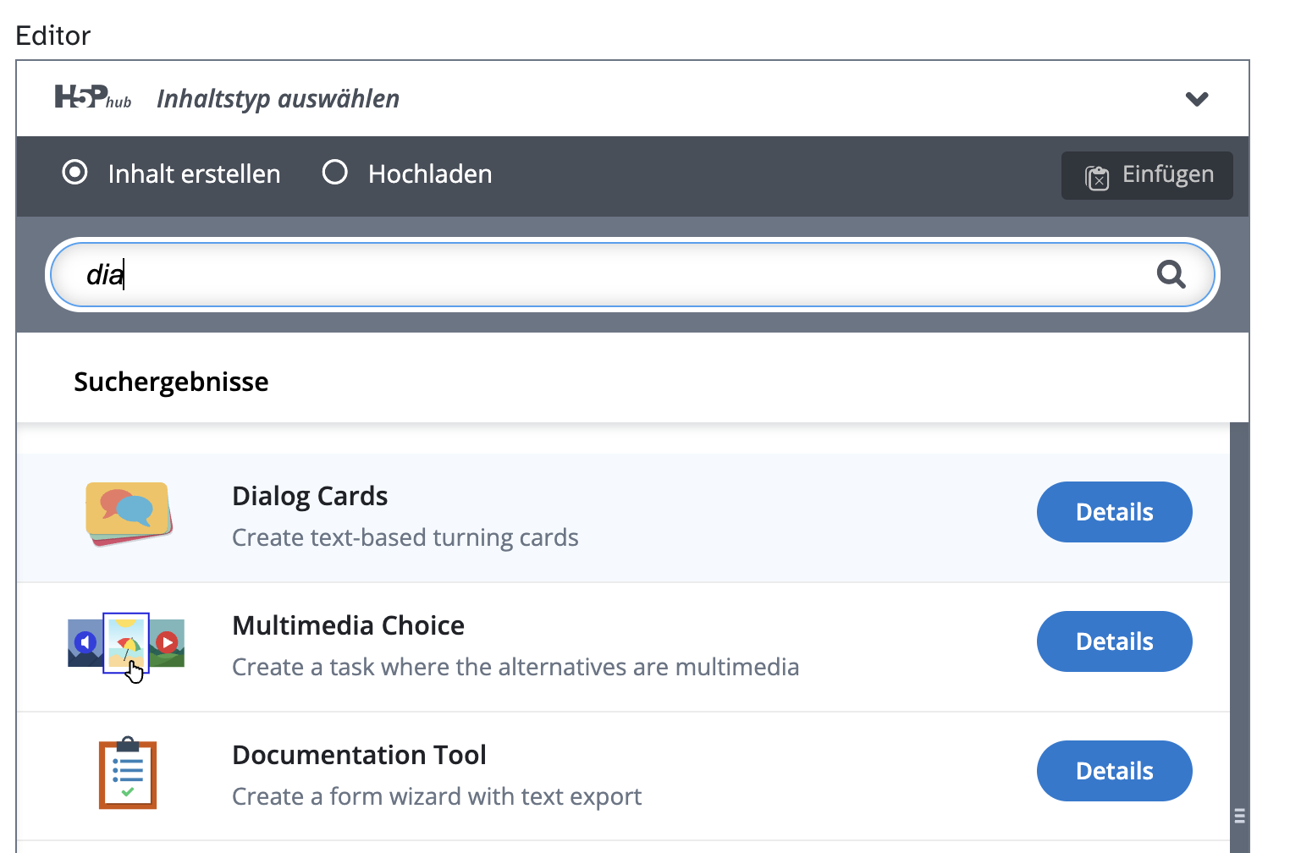Click the magnifying glass search icon
The width and height of the screenshot is (1290, 853).
[1171, 274]
